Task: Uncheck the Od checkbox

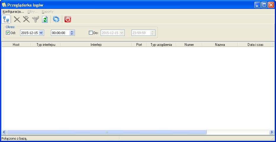Action: tap(8, 33)
